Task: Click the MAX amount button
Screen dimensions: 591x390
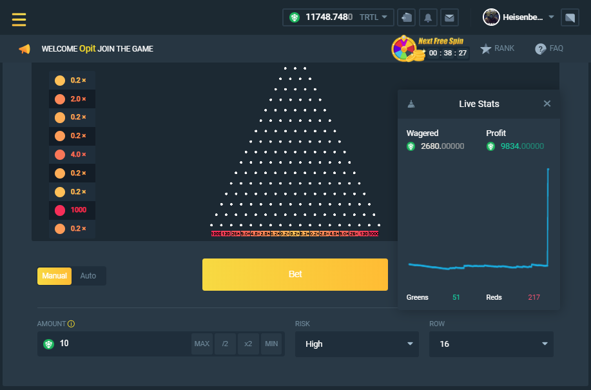Action: pyautogui.click(x=202, y=344)
